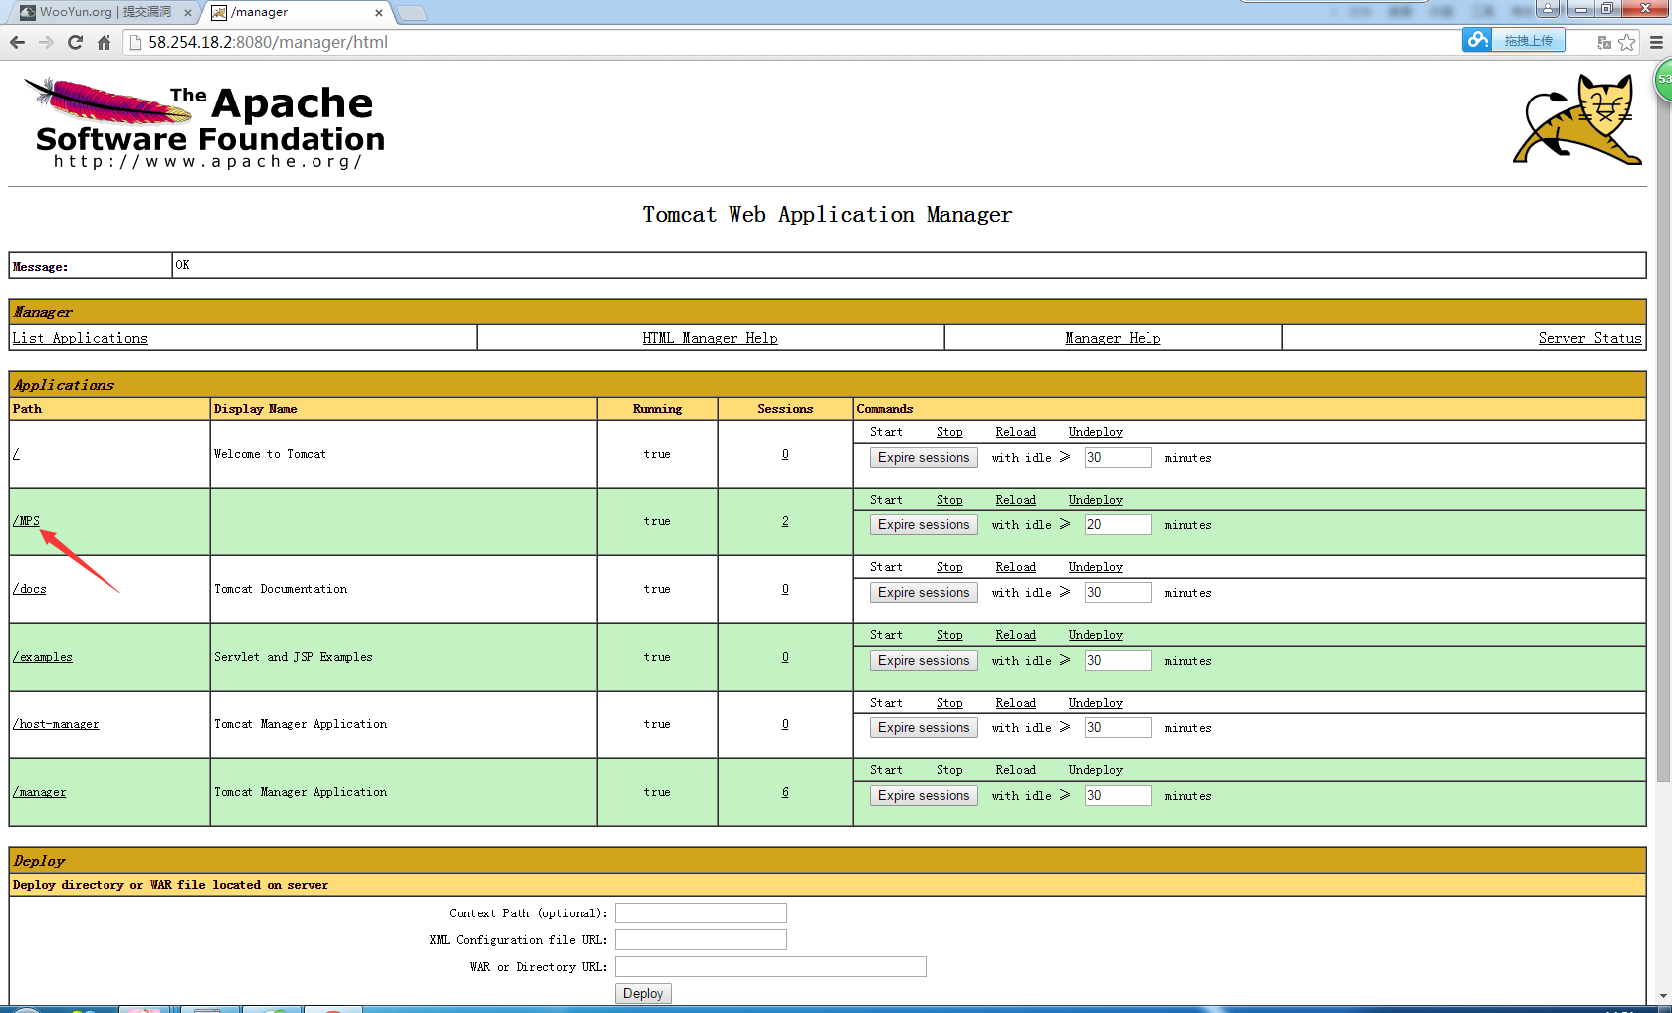Open the /examples application path
1672x1013 pixels.
(42, 657)
